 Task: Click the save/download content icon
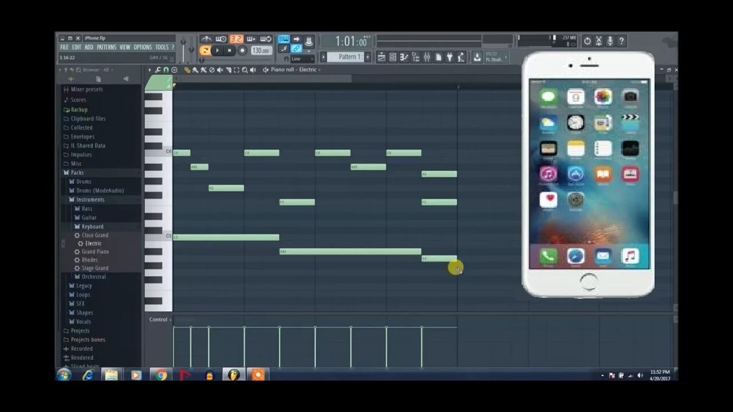coord(477,57)
